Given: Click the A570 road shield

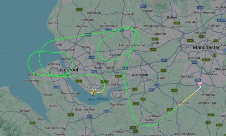Looking at the screenshot, I should click(x=79, y=10).
